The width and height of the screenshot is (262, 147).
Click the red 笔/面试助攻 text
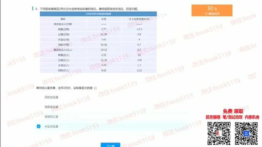pos(233,117)
